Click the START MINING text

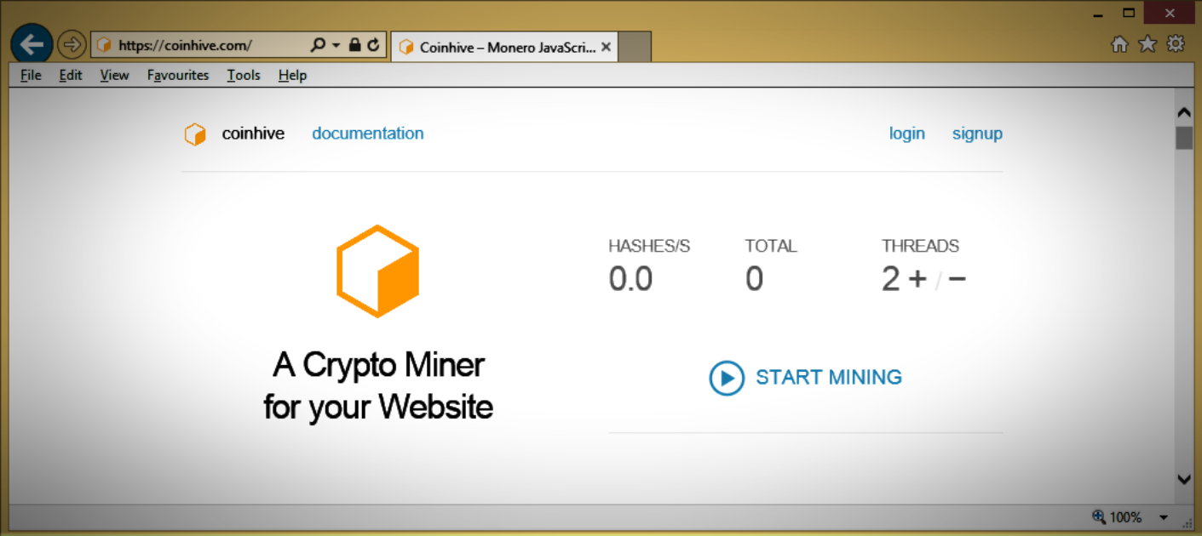click(x=829, y=377)
